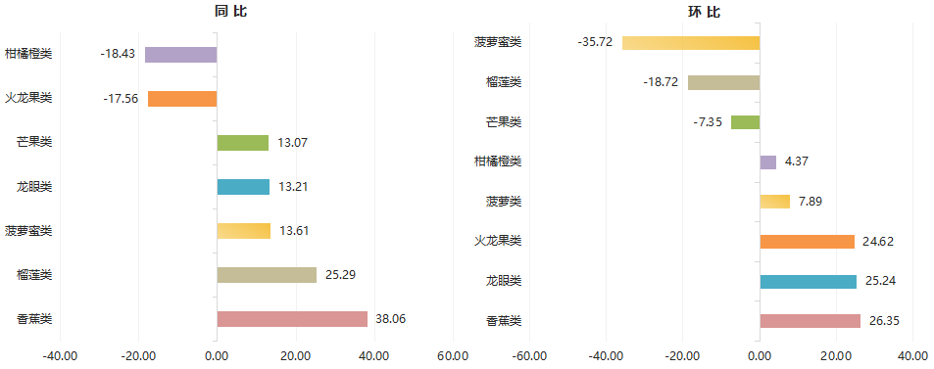The width and height of the screenshot is (934, 369).
Task: Select the -35.72 data label
Action: click(x=595, y=42)
